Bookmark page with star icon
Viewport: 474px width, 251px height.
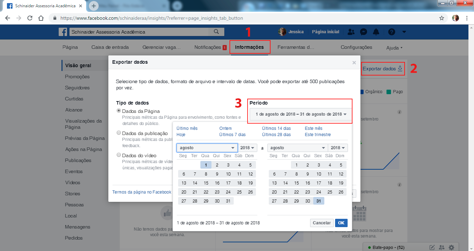tap(442, 18)
